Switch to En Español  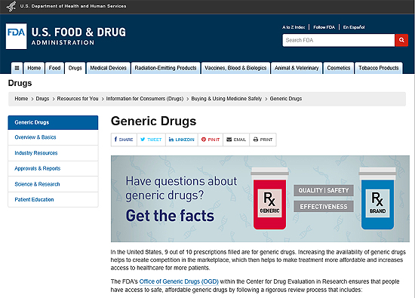point(354,27)
